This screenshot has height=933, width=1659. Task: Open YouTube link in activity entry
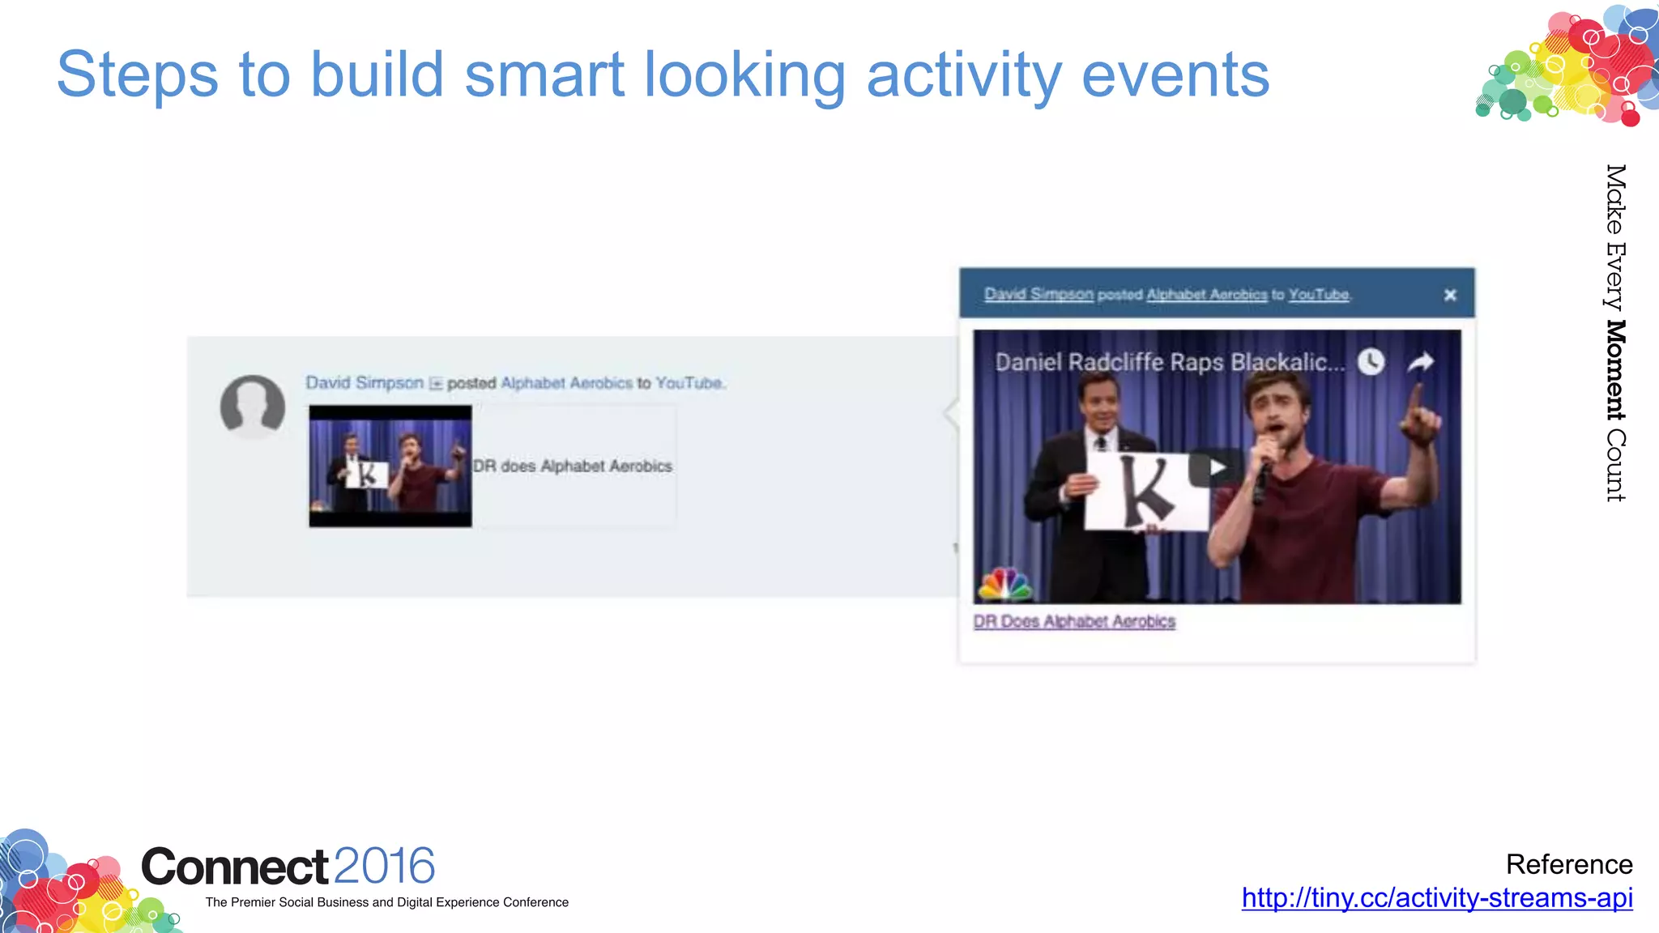tap(689, 382)
